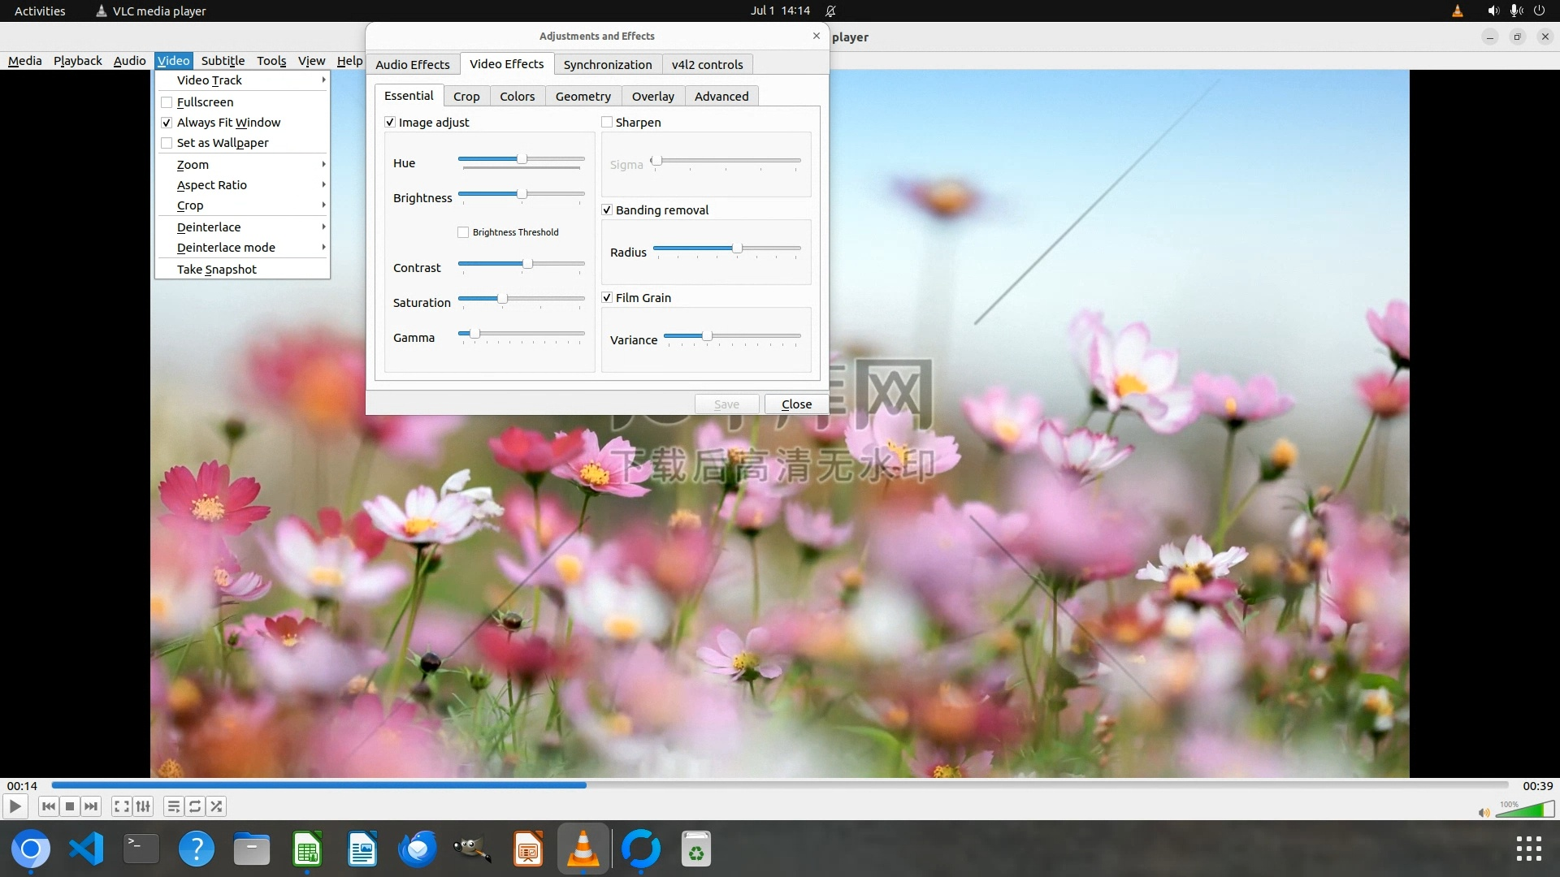Image resolution: width=1560 pixels, height=877 pixels.
Task: Stop video playback
Action: click(70, 806)
